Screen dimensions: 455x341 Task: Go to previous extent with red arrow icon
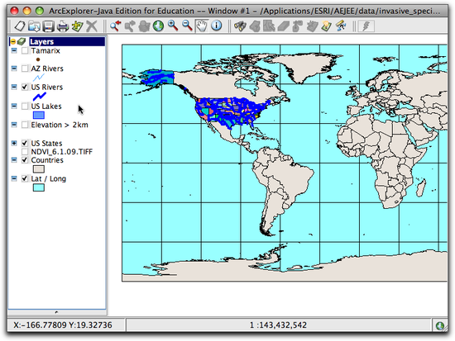[115, 26]
